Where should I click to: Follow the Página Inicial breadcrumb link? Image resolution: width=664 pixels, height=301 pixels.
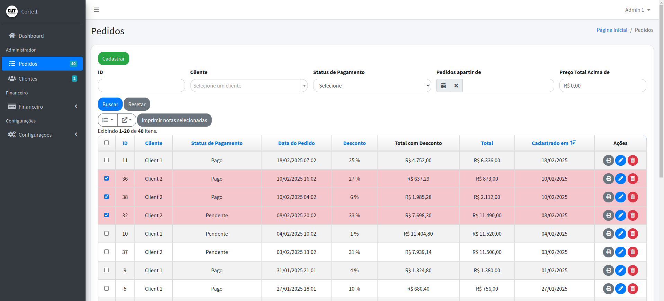click(612, 30)
